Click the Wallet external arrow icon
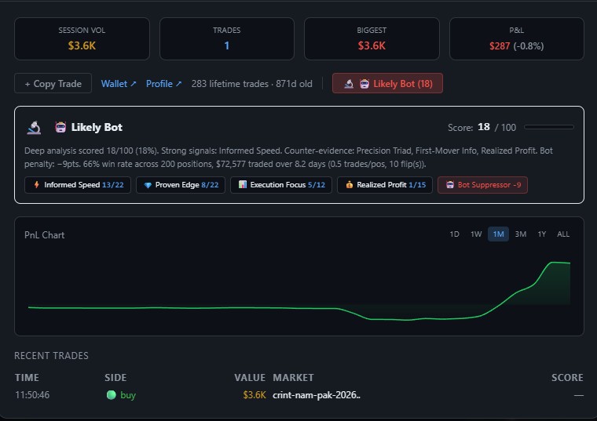The width and height of the screenshot is (597, 421). click(134, 84)
